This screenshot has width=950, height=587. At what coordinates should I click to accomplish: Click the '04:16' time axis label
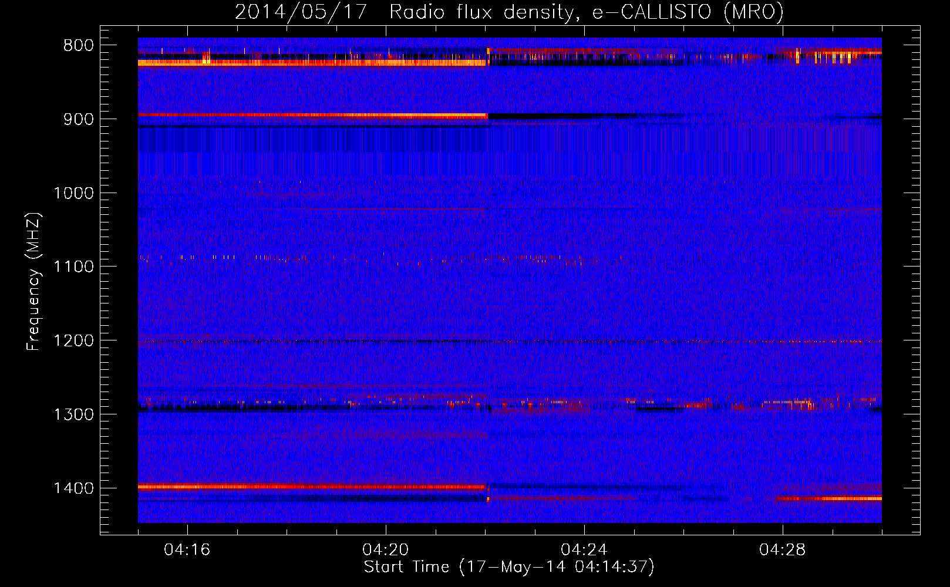tap(187, 549)
